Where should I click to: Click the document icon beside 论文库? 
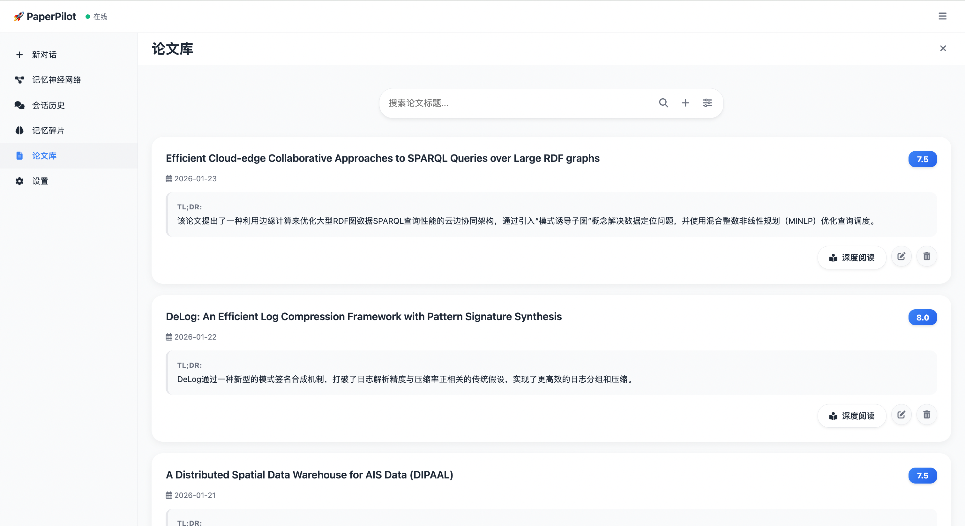[x=19, y=155]
